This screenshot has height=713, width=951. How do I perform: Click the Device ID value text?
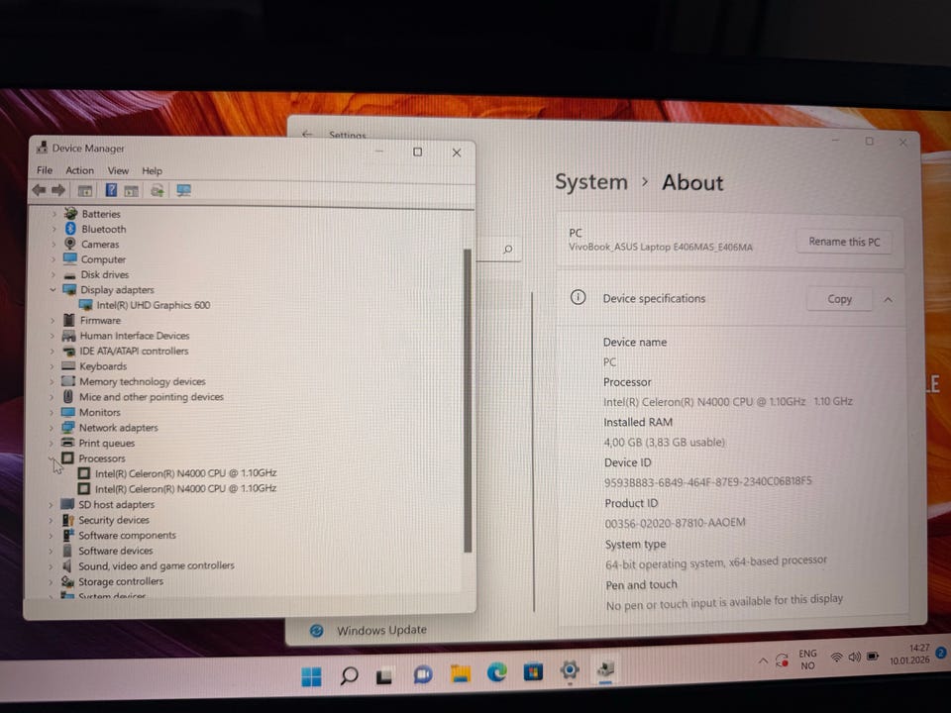(707, 481)
